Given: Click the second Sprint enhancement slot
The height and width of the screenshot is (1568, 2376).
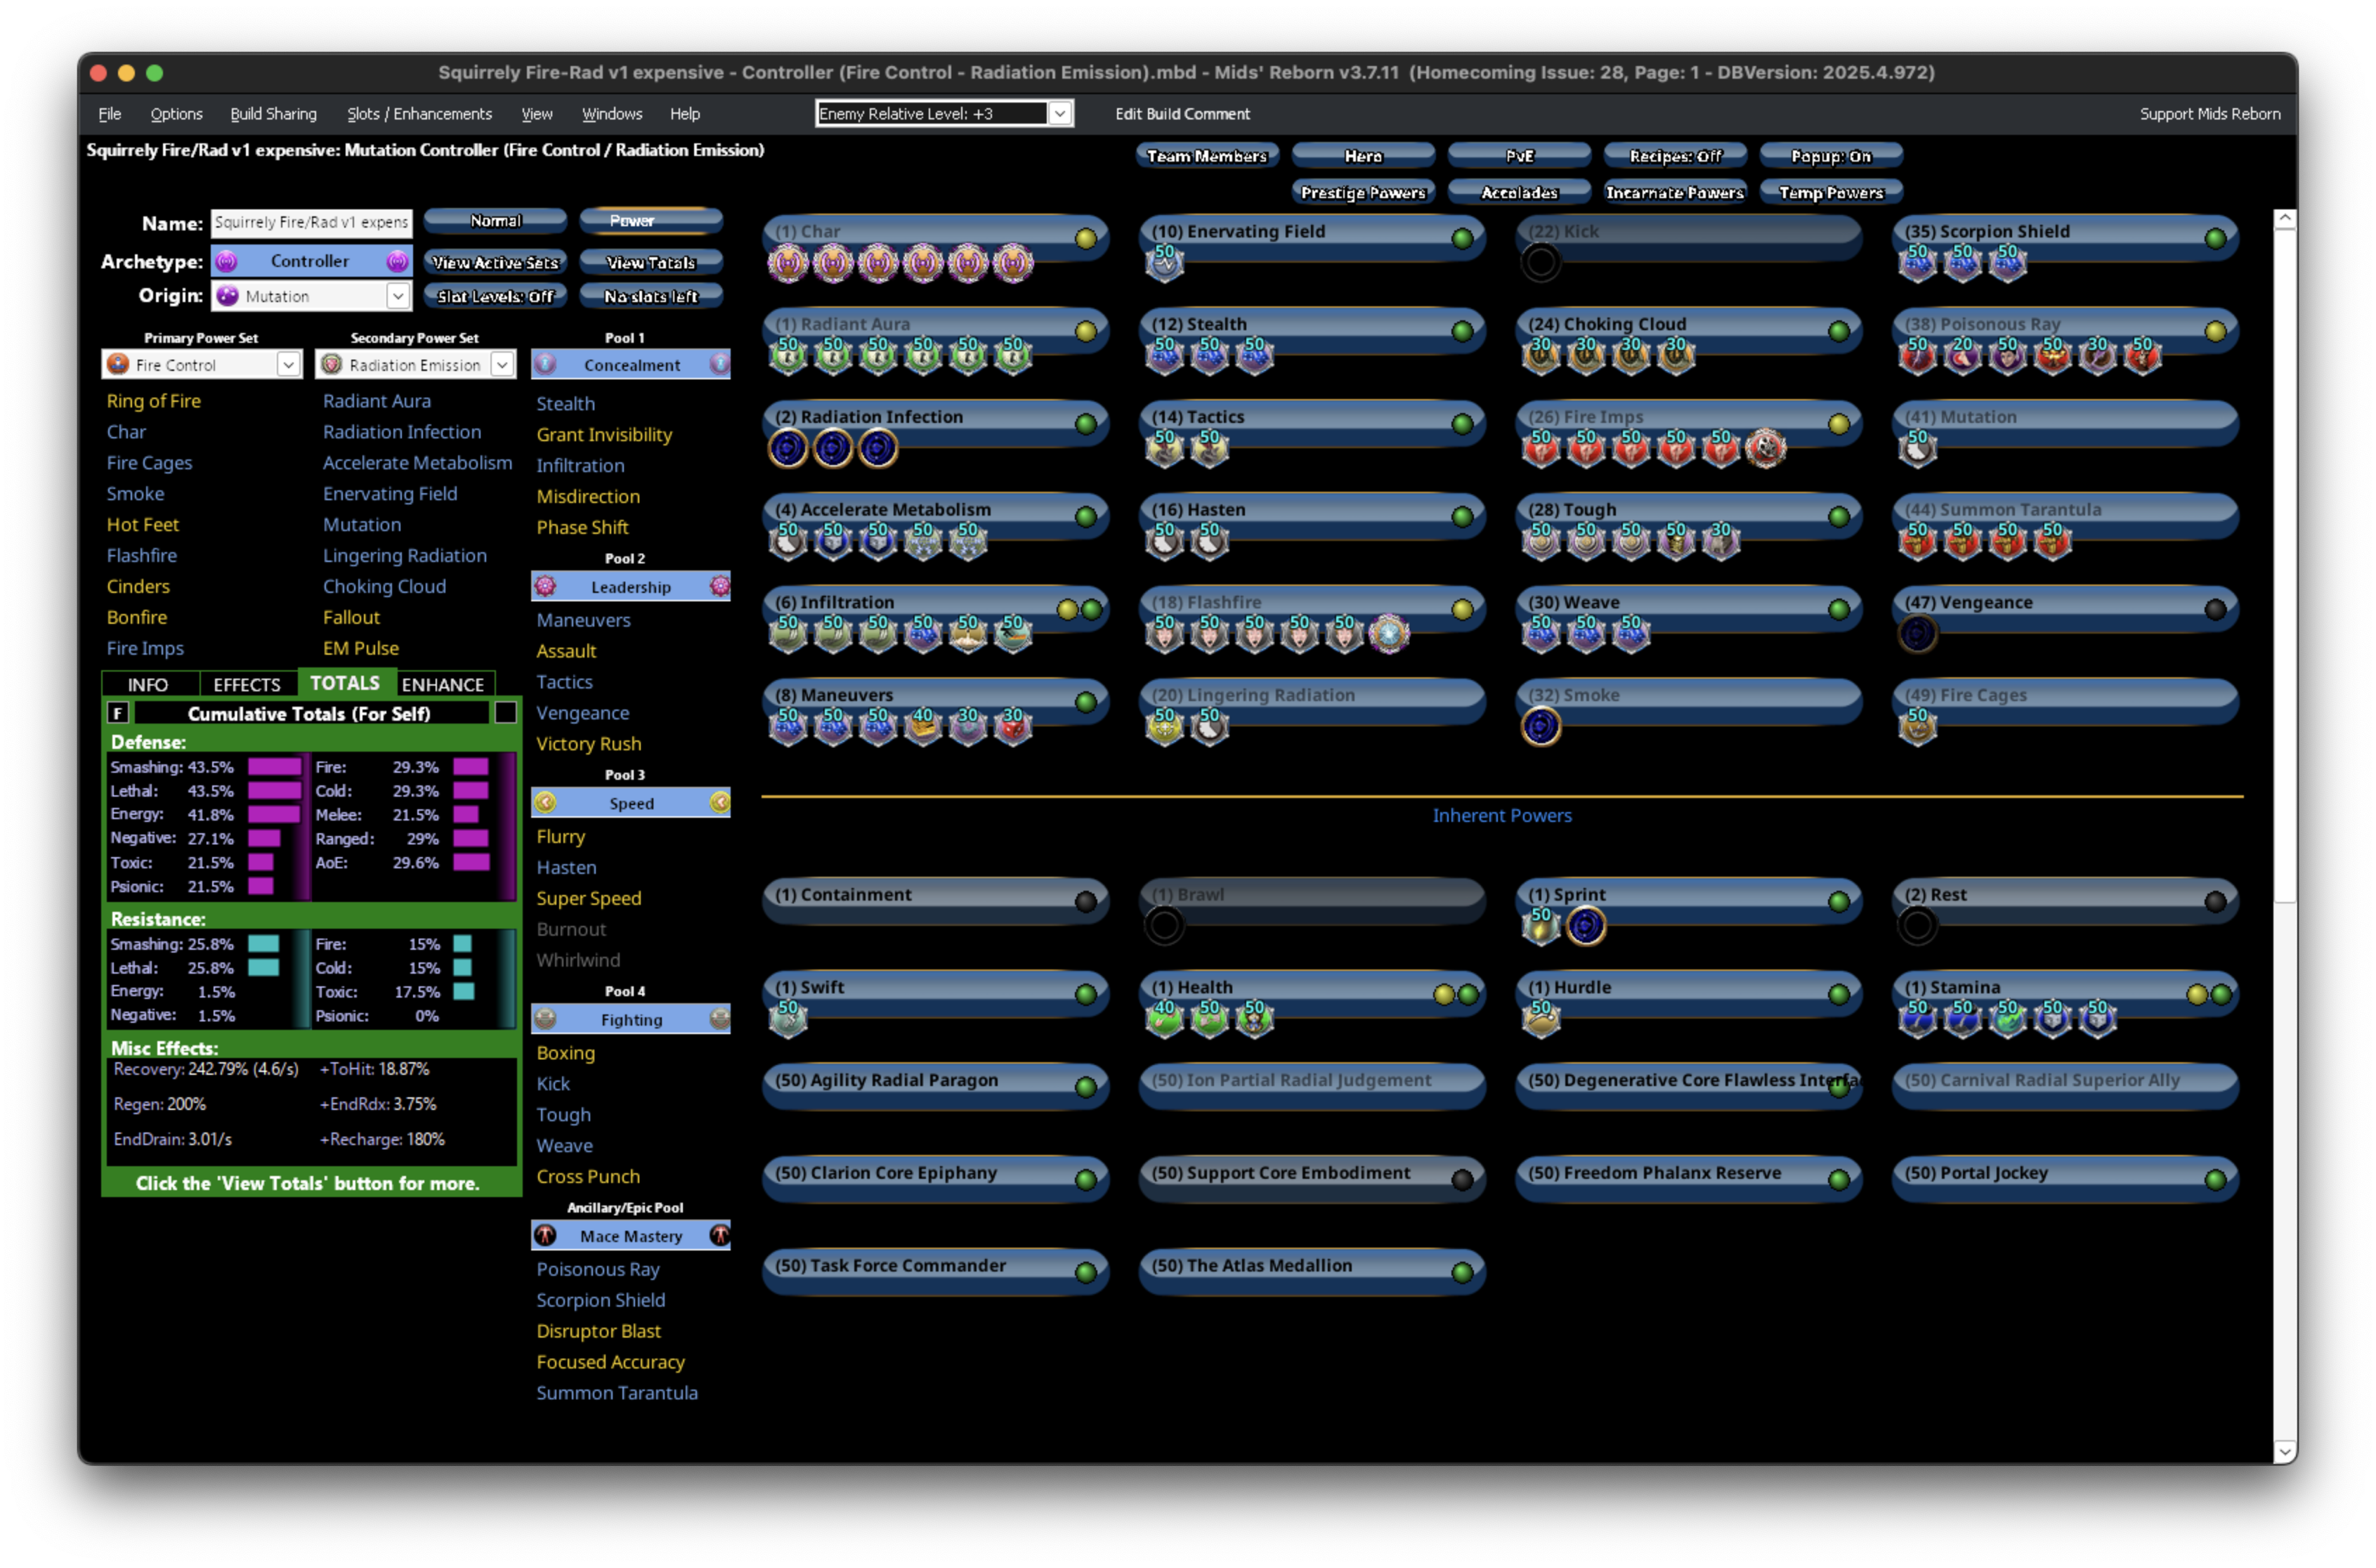Looking at the screenshot, I should tap(1585, 927).
